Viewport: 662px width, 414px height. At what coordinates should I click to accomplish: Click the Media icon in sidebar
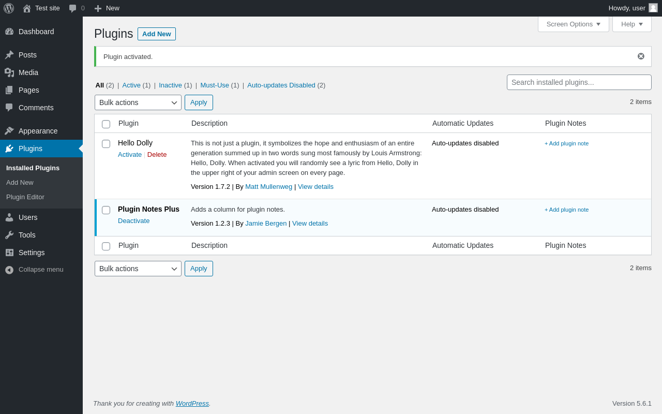[9, 72]
